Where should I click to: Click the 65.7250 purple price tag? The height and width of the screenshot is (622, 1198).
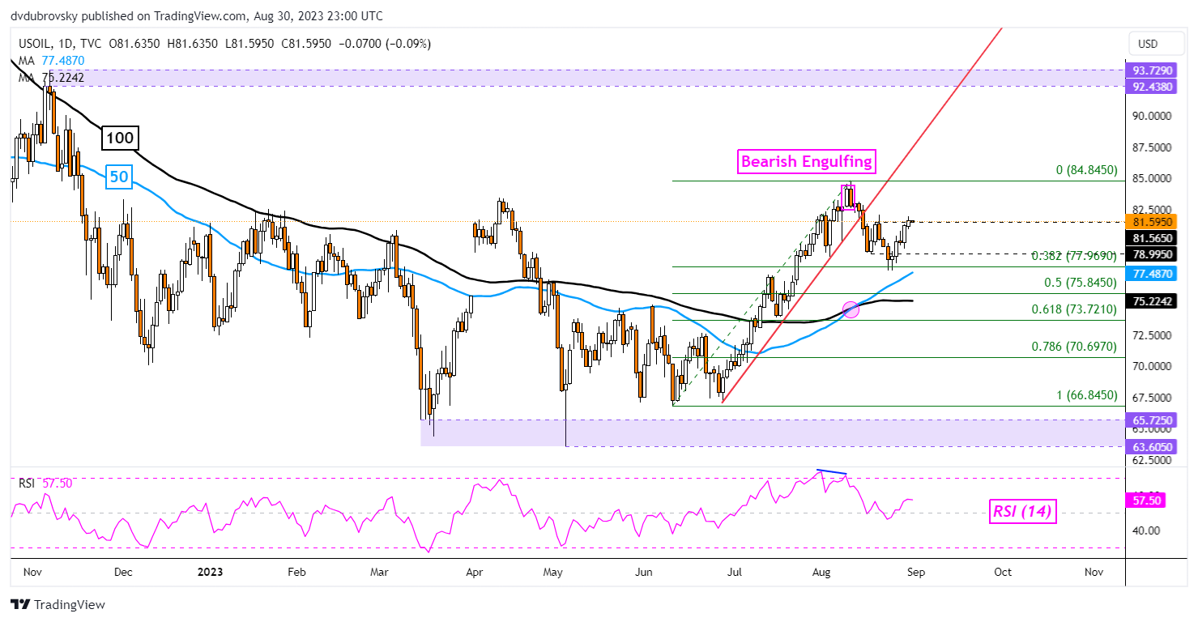point(1150,420)
